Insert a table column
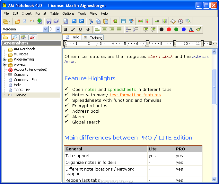The image size is (219, 184). pyautogui.click(x=148, y=21)
